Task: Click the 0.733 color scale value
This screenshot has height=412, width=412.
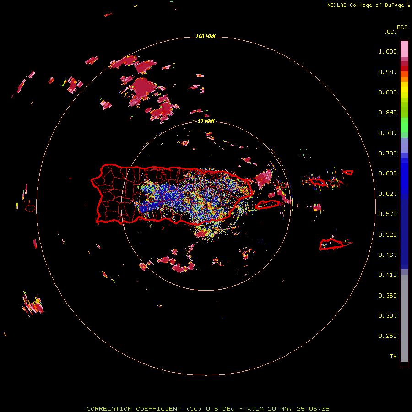Action: click(x=388, y=153)
